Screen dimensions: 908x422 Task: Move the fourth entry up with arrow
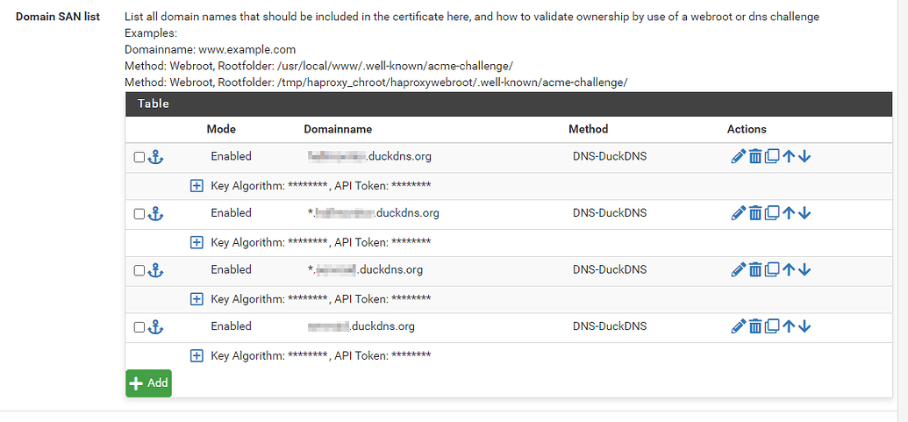coord(788,327)
